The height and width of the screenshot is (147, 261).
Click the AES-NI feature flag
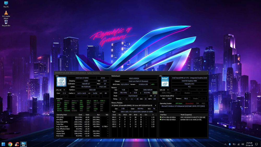(59, 111)
